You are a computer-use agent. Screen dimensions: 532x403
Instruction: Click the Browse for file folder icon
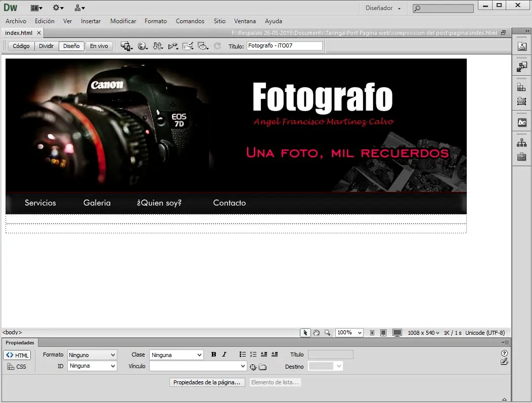[x=262, y=367]
